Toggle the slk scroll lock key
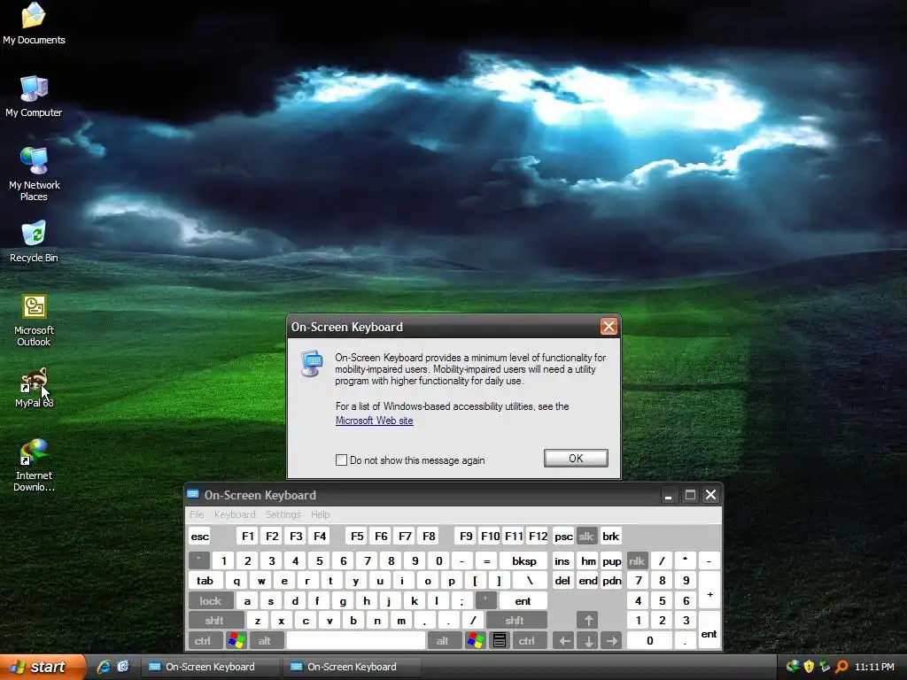Viewport: 907px width, 680px height. 586,536
